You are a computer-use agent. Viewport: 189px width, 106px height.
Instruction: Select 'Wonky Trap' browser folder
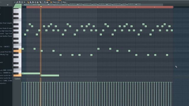point(4,54)
